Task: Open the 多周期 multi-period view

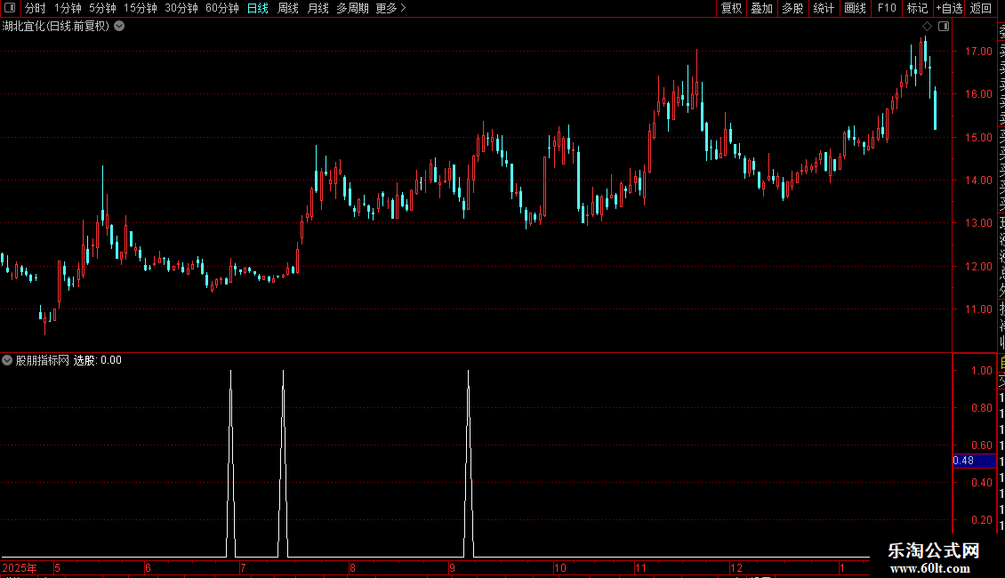Action: [x=352, y=8]
